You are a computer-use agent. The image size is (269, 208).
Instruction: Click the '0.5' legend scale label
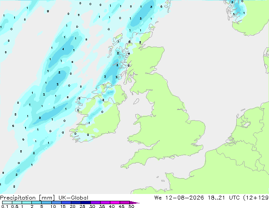14,206
